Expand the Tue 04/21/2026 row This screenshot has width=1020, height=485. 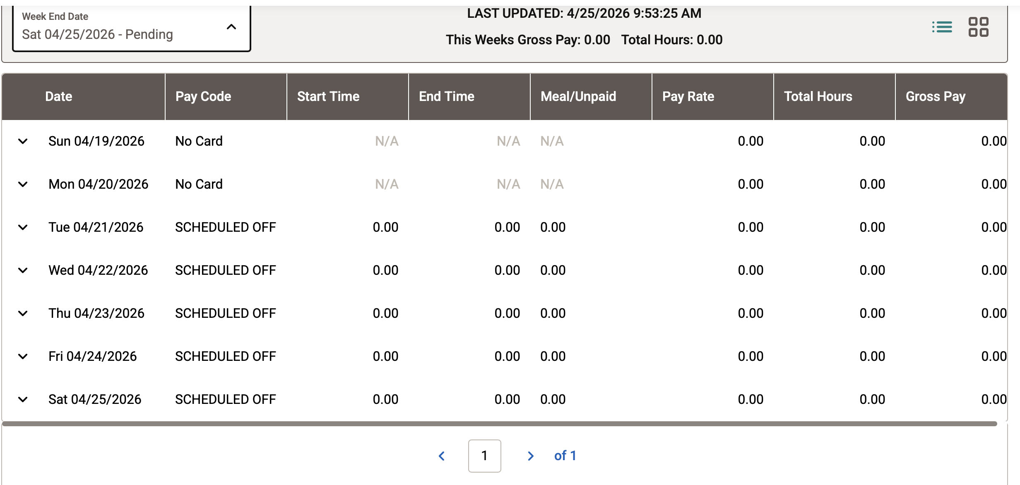pos(23,228)
